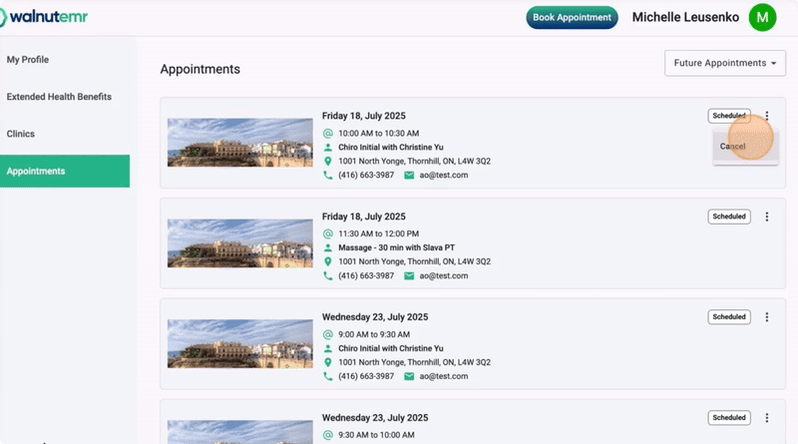Viewport: 798px width, 444px height.
Task: Open three-dot menu for 9:30 AM appointment
Action: [x=766, y=418]
